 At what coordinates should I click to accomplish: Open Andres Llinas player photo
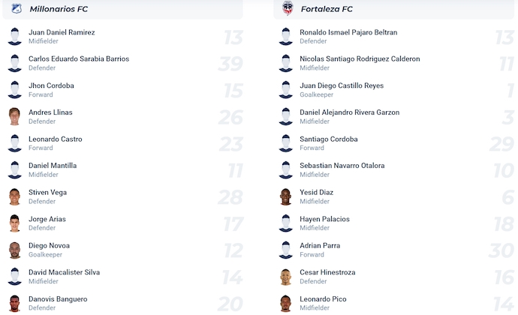14,116
